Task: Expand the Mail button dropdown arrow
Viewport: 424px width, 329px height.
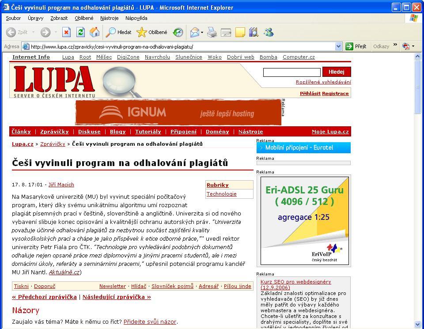Action: 202,32
